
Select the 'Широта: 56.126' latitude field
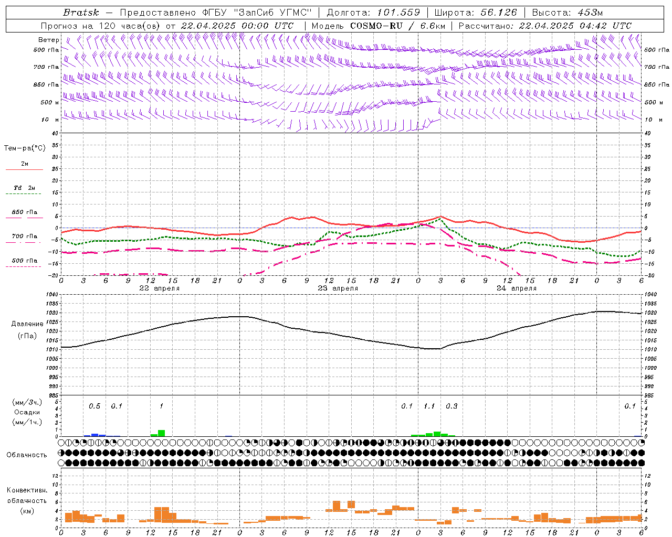(x=475, y=13)
